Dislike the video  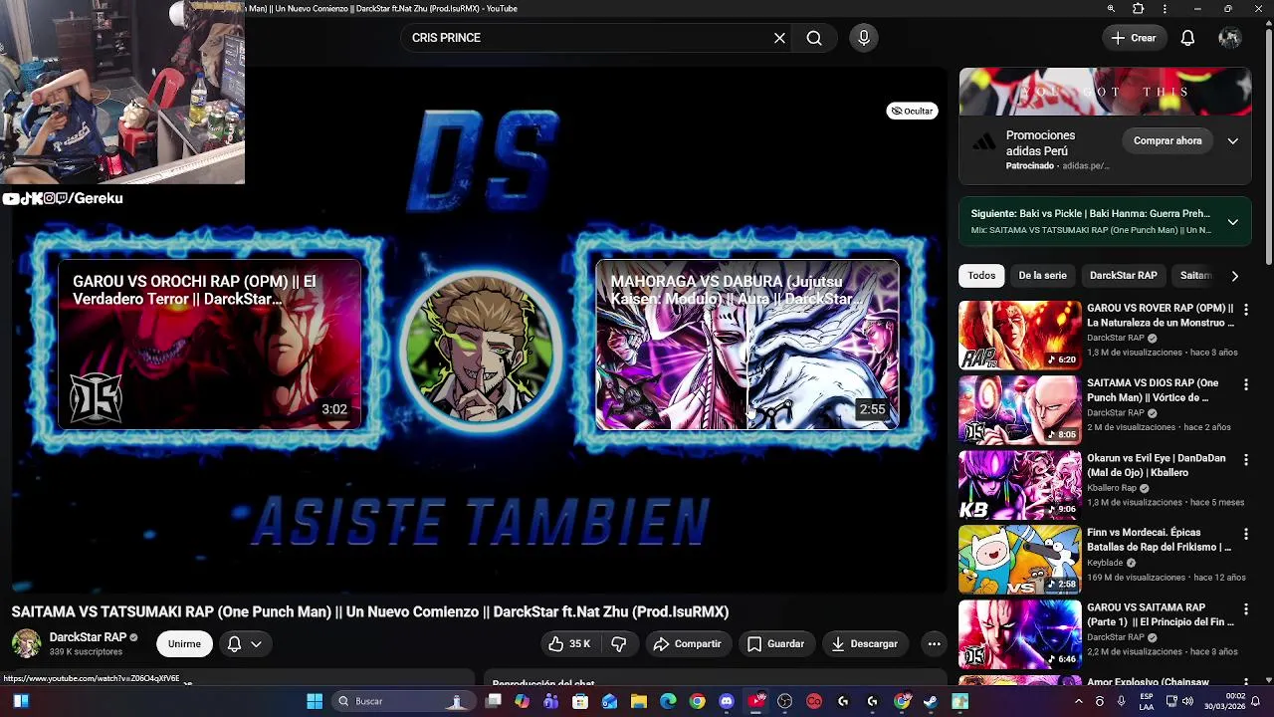pos(618,644)
